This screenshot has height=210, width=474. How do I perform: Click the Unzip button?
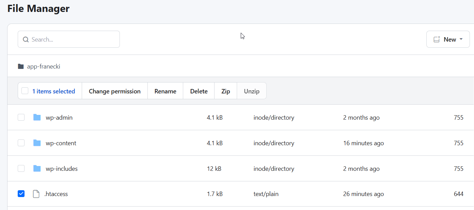252,91
